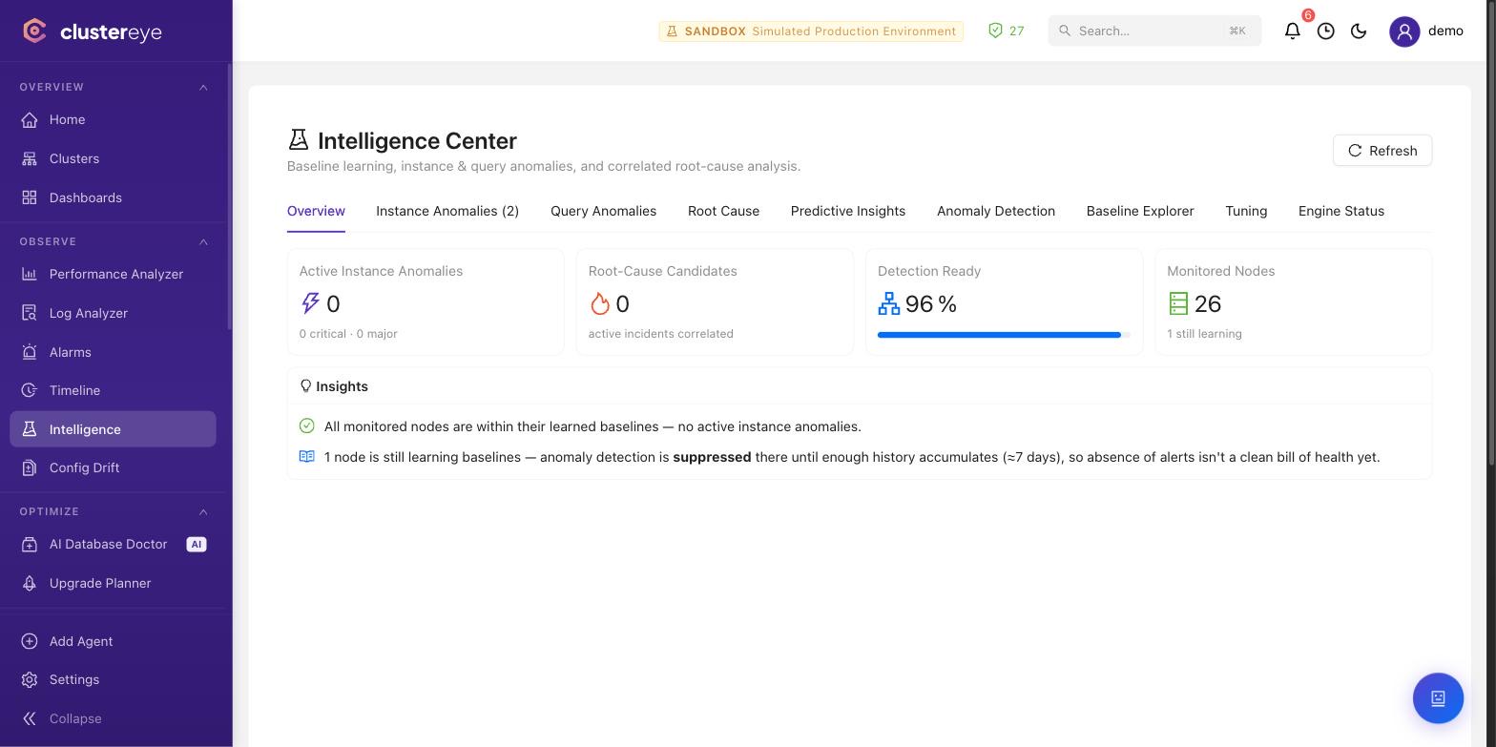Open the Predictive Insights tab

click(x=848, y=211)
